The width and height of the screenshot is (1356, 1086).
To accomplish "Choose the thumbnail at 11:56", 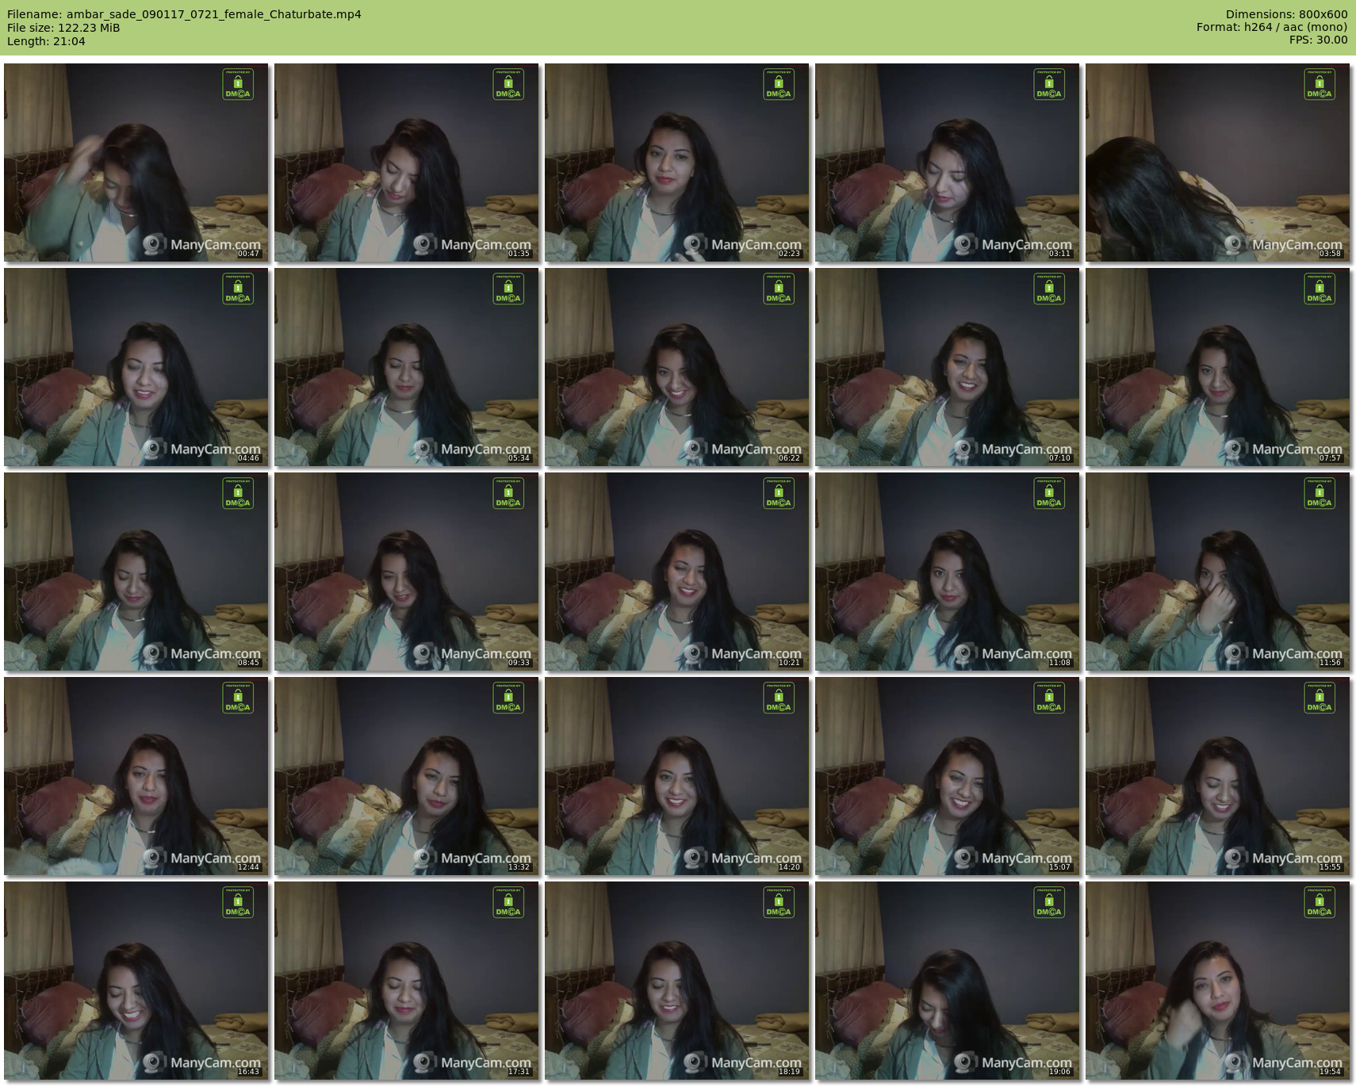I will (1218, 572).
